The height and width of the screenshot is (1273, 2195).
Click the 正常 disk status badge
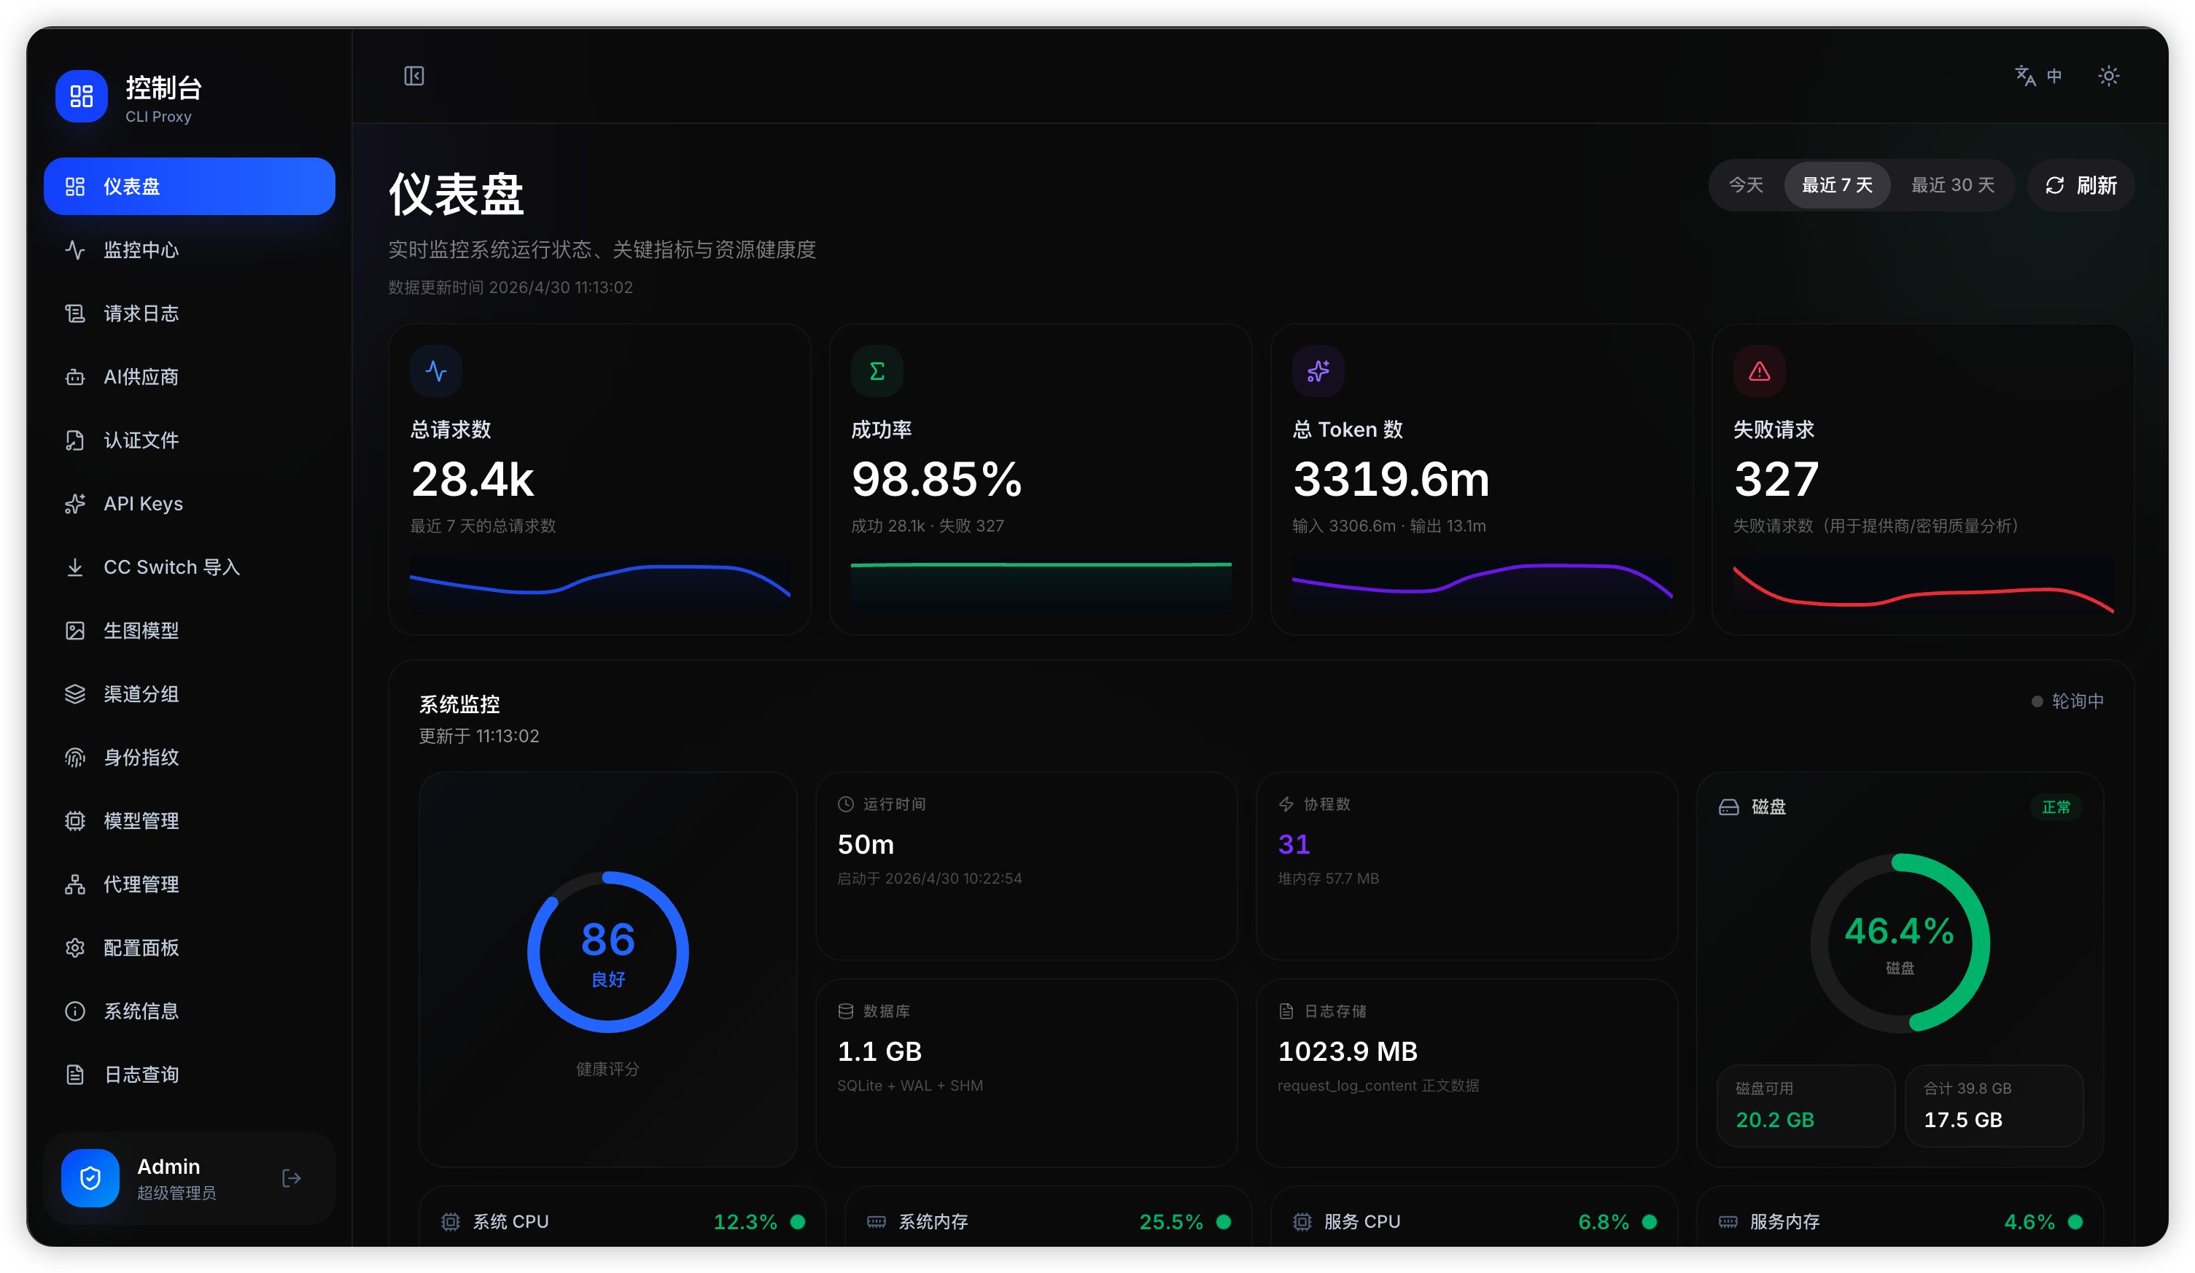tap(2056, 807)
